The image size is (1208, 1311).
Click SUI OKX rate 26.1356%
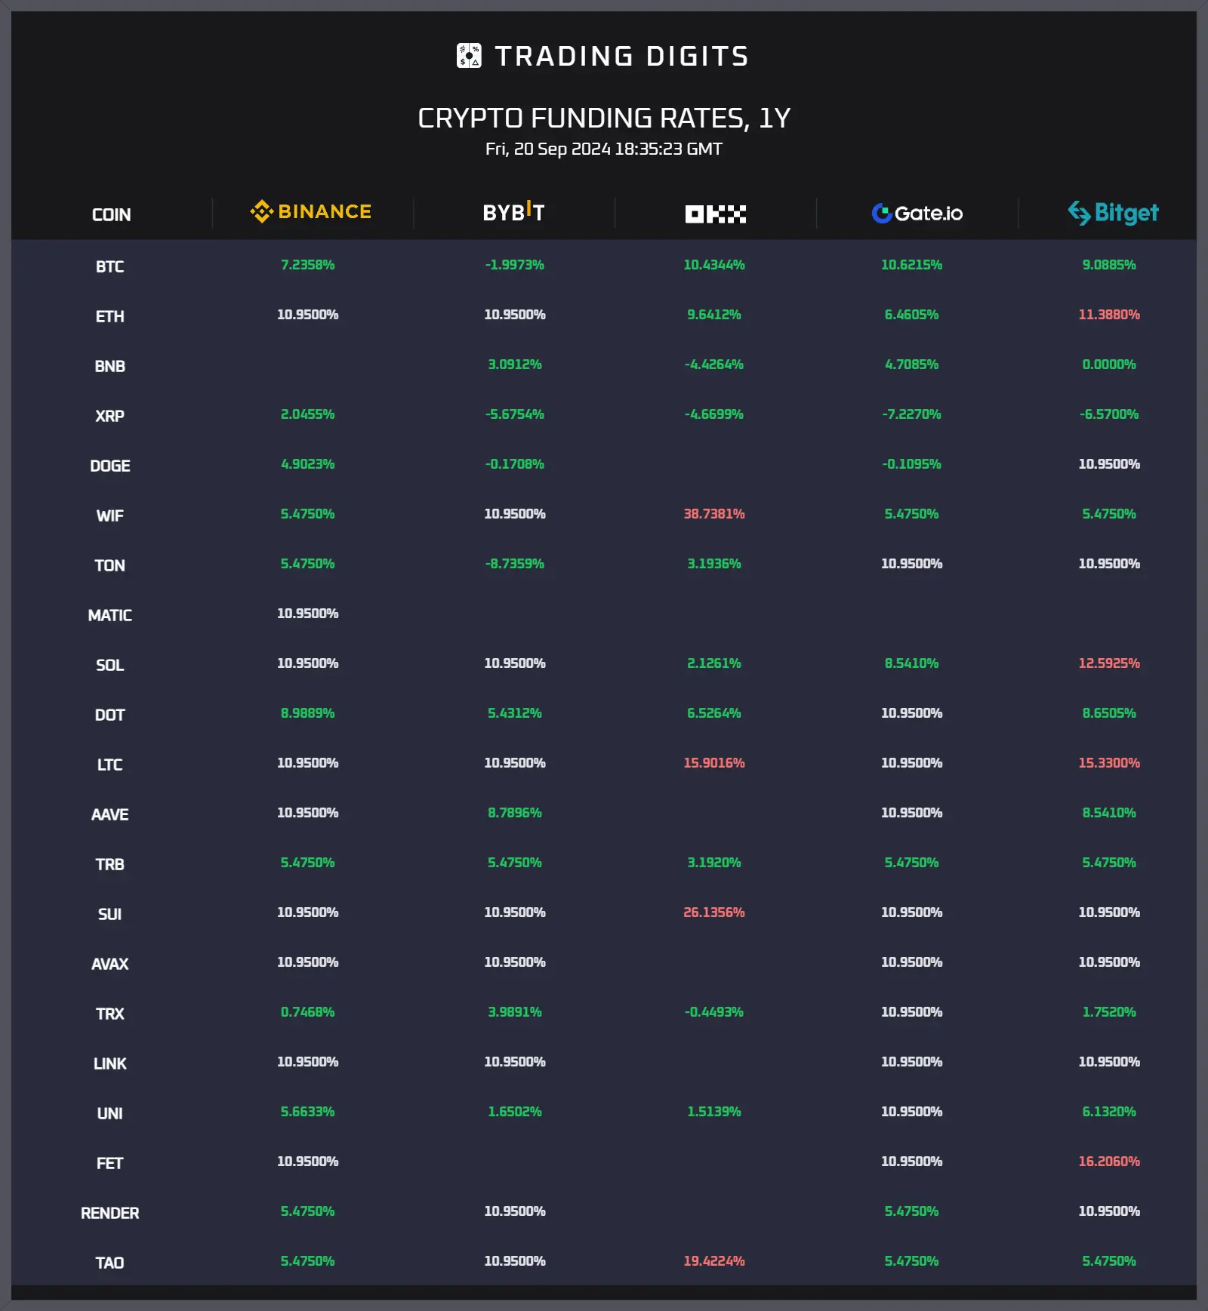click(x=713, y=912)
